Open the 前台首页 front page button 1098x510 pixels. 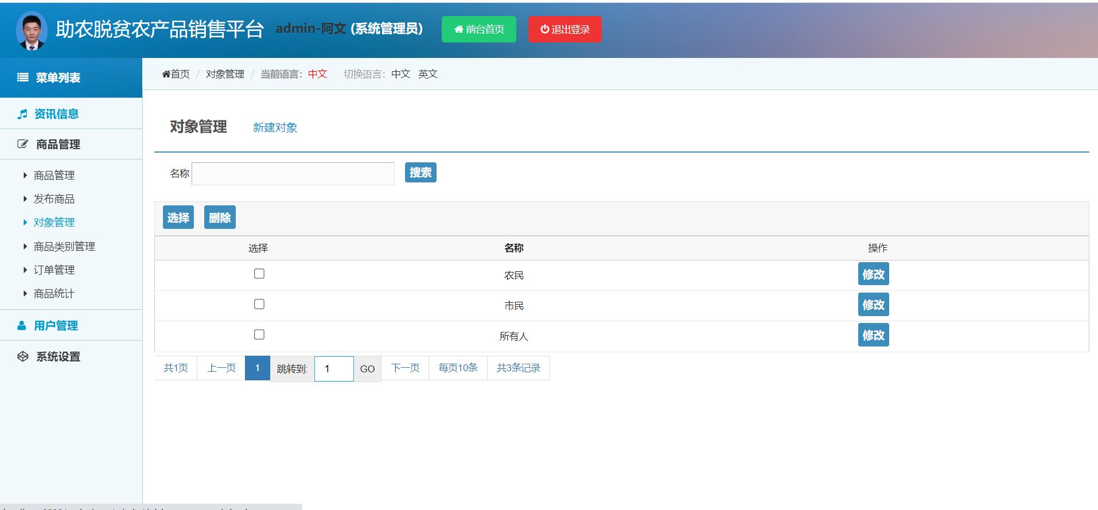click(479, 29)
